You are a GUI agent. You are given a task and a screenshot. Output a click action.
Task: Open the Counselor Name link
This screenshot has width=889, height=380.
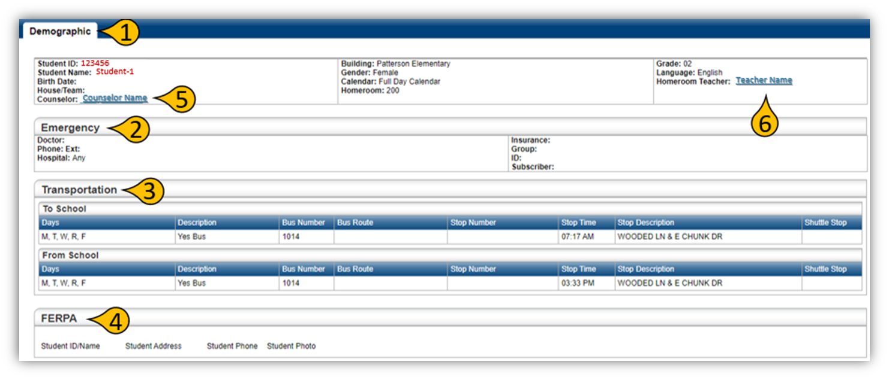tap(115, 98)
